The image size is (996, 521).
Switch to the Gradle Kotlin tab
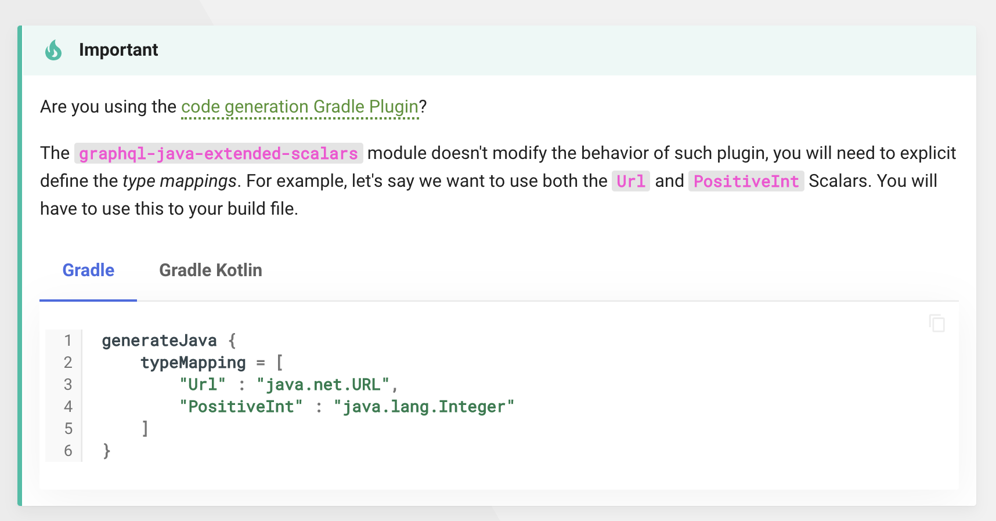[211, 270]
